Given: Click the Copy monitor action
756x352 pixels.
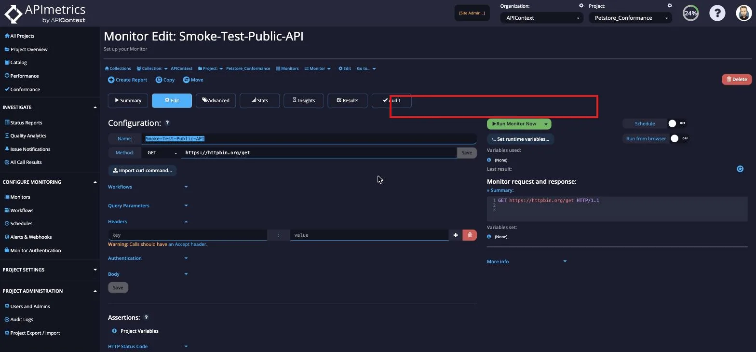Looking at the screenshot, I should 165,80.
